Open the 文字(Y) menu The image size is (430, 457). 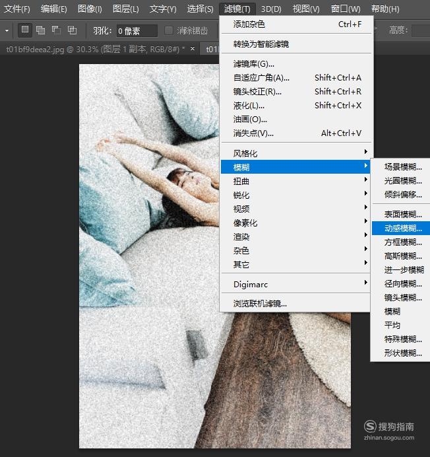[x=163, y=9]
